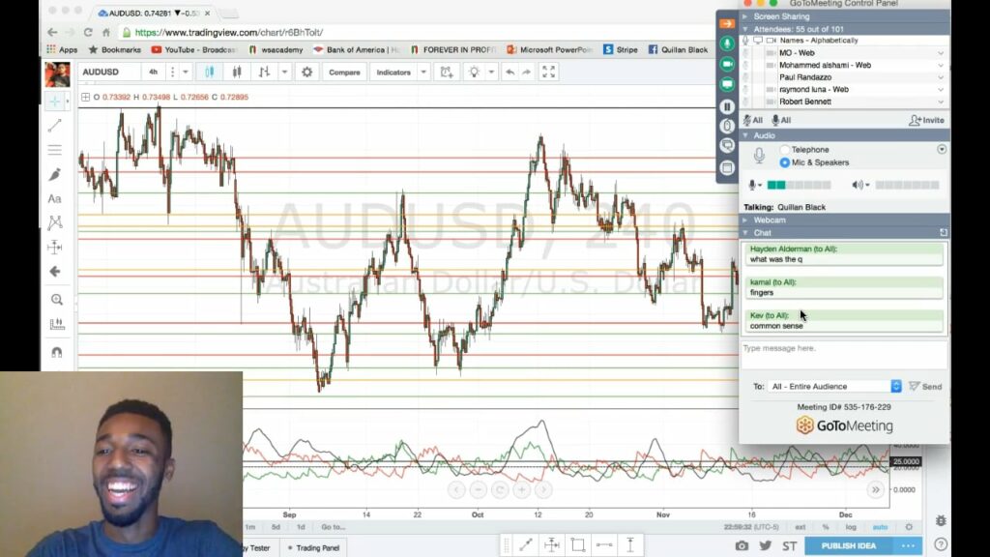Click the back arrow in left toolbar
The height and width of the screenshot is (557, 990).
pos(55,272)
